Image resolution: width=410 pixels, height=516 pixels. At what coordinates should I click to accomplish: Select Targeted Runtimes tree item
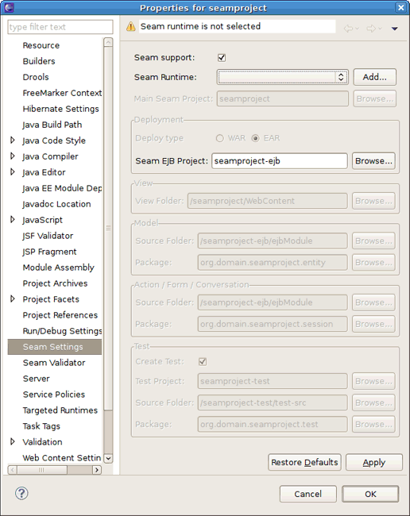pyautogui.click(x=60, y=410)
